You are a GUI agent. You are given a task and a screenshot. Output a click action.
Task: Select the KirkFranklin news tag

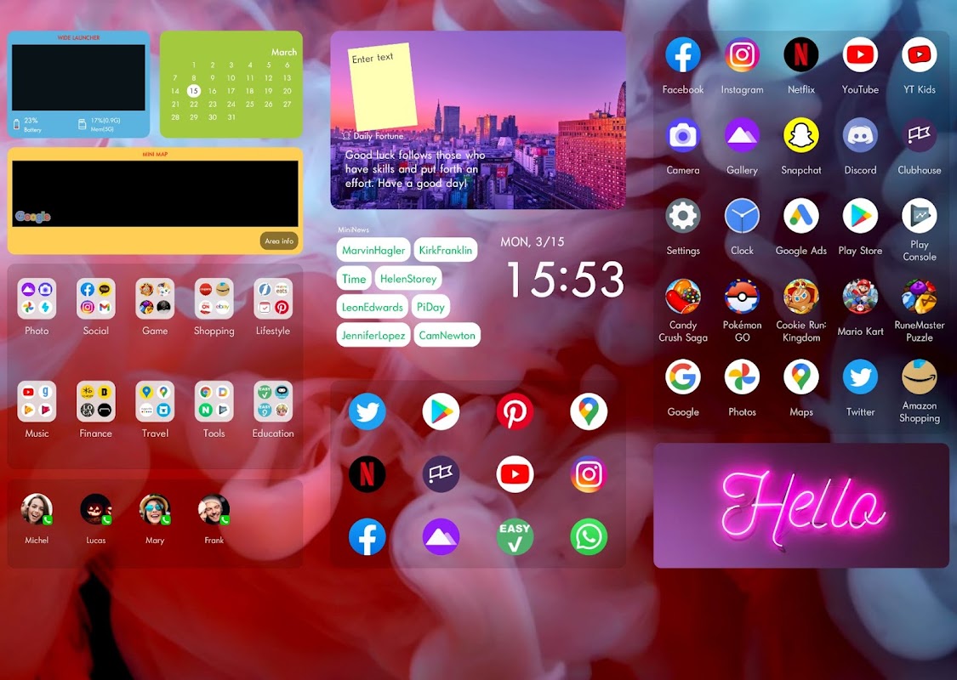pyautogui.click(x=446, y=250)
